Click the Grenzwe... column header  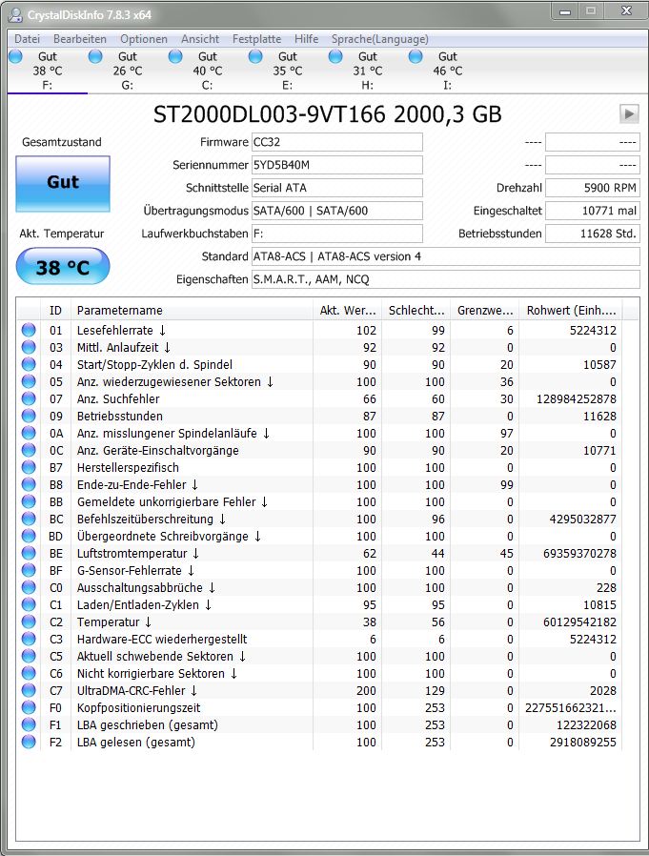485,310
